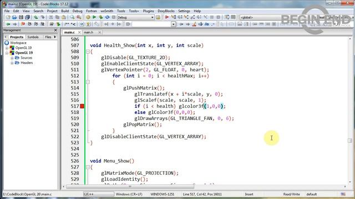The image size is (355, 199).
Task: Collapse the bold OpenGL 19 project
Action: [7, 53]
